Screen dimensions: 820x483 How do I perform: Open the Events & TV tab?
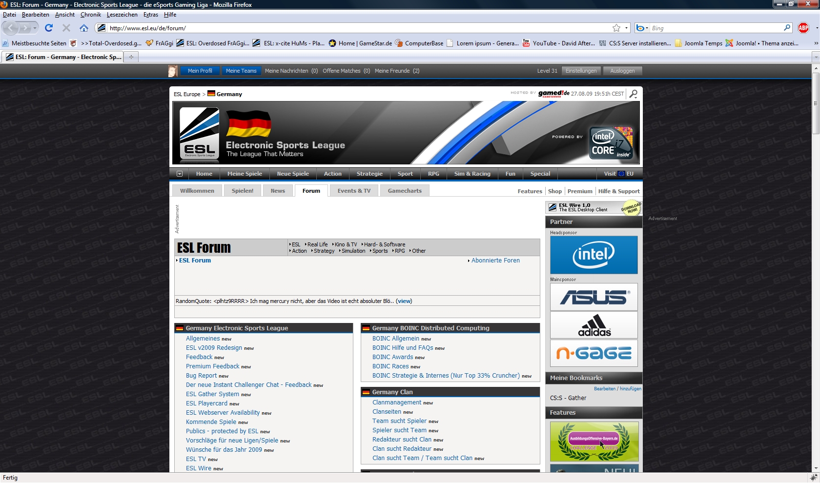[354, 191]
